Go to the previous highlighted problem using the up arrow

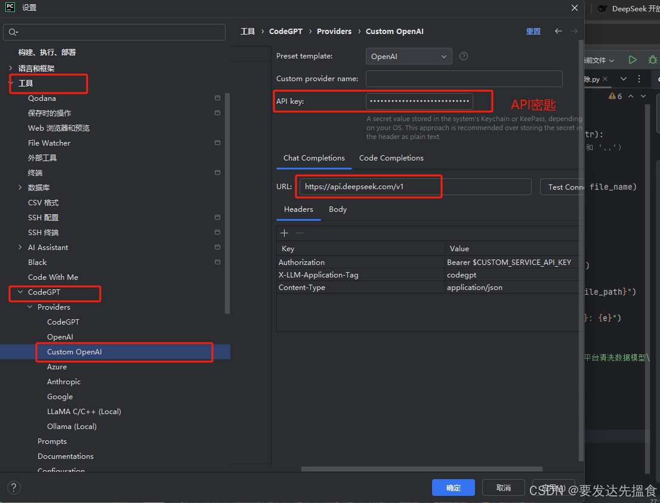pyautogui.click(x=631, y=97)
